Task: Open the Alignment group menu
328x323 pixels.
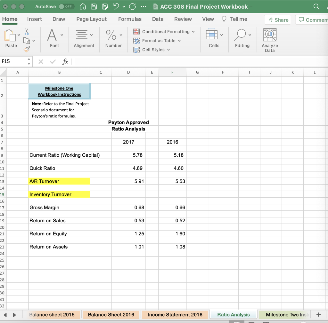Action: pos(84,39)
